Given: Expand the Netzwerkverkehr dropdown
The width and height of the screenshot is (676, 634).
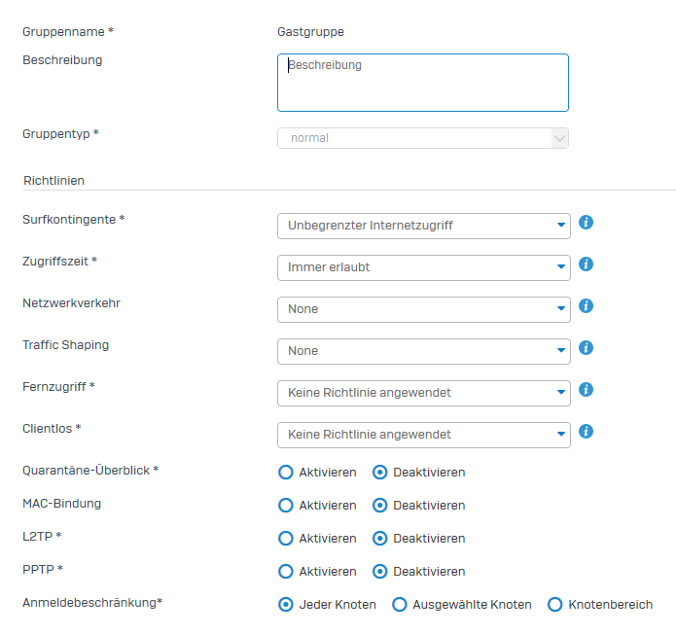Looking at the screenshot, I should (x=424, y=309).
